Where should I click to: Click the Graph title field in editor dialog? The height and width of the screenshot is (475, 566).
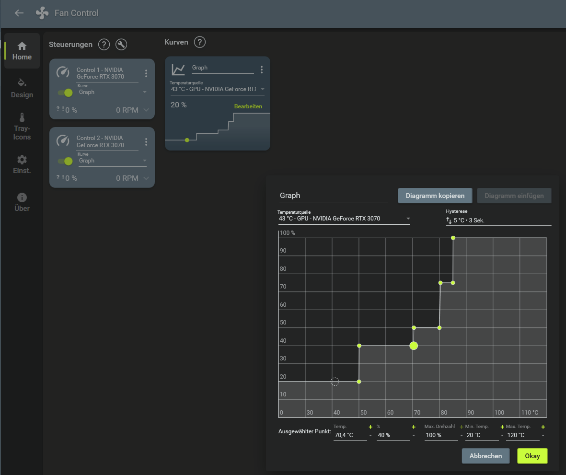pos(333,195)
